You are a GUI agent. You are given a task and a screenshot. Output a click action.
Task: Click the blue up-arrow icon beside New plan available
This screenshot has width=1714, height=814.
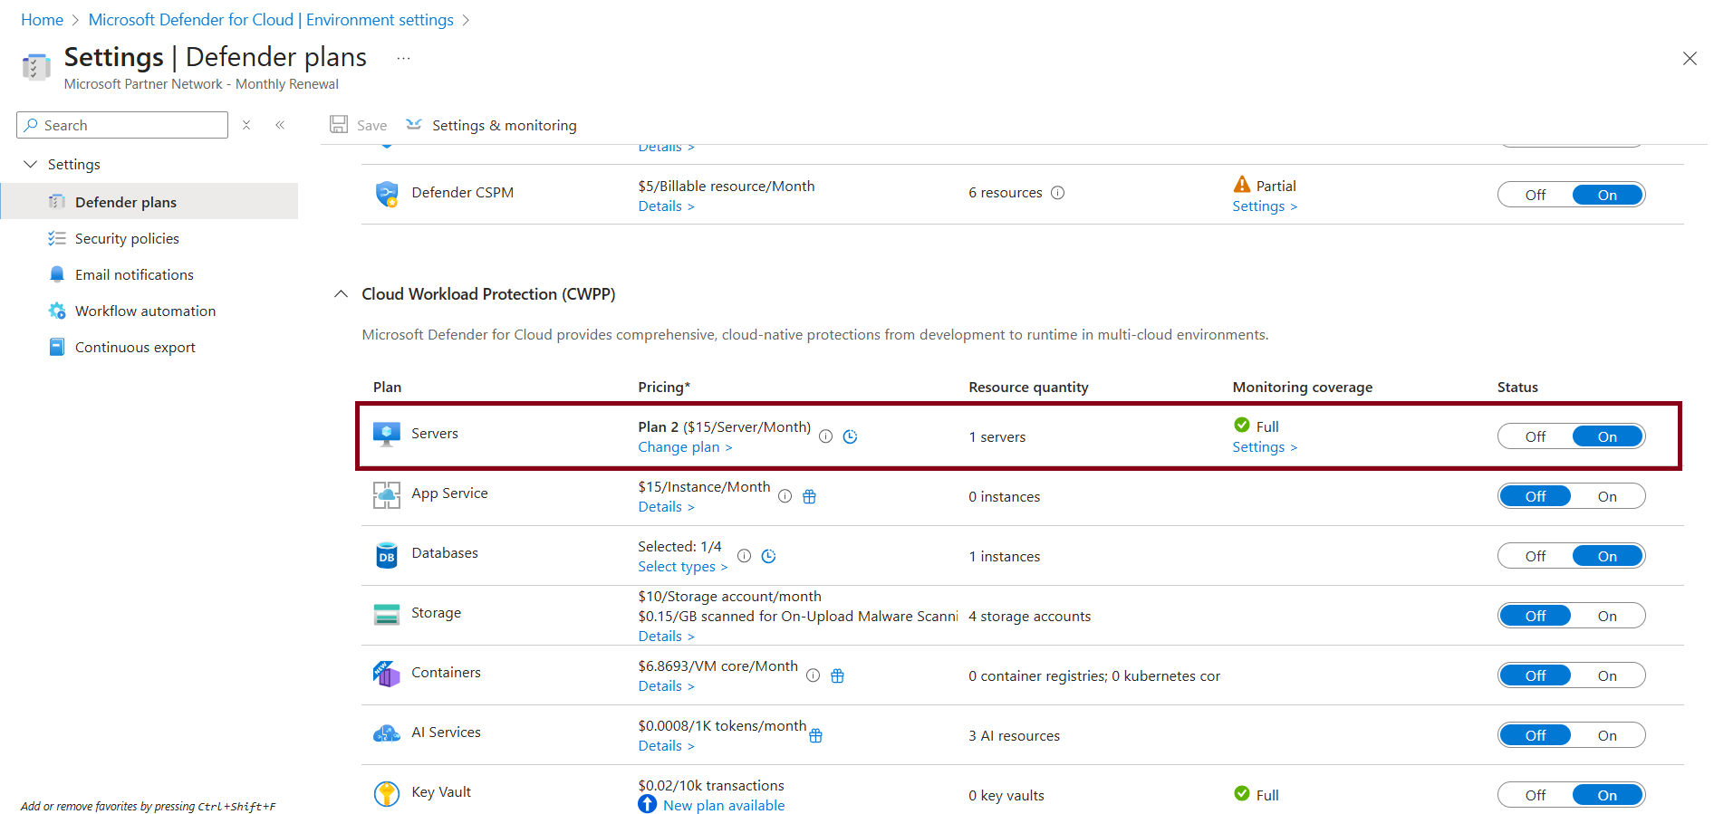pyautogui.click(x=647, y=804)
